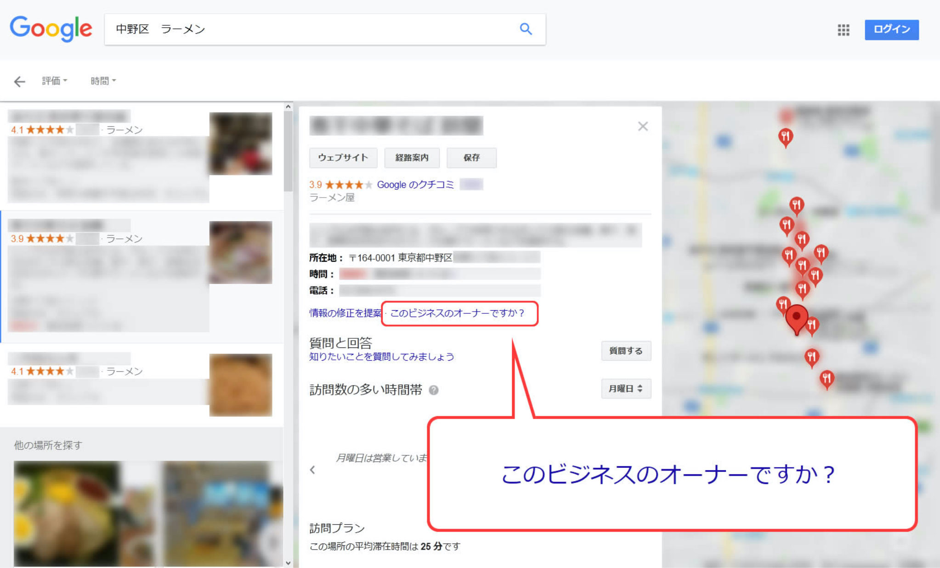Open the Google apps grid
Image resolution: width=940 pixels, height=568 pixels.
[843, 30]
